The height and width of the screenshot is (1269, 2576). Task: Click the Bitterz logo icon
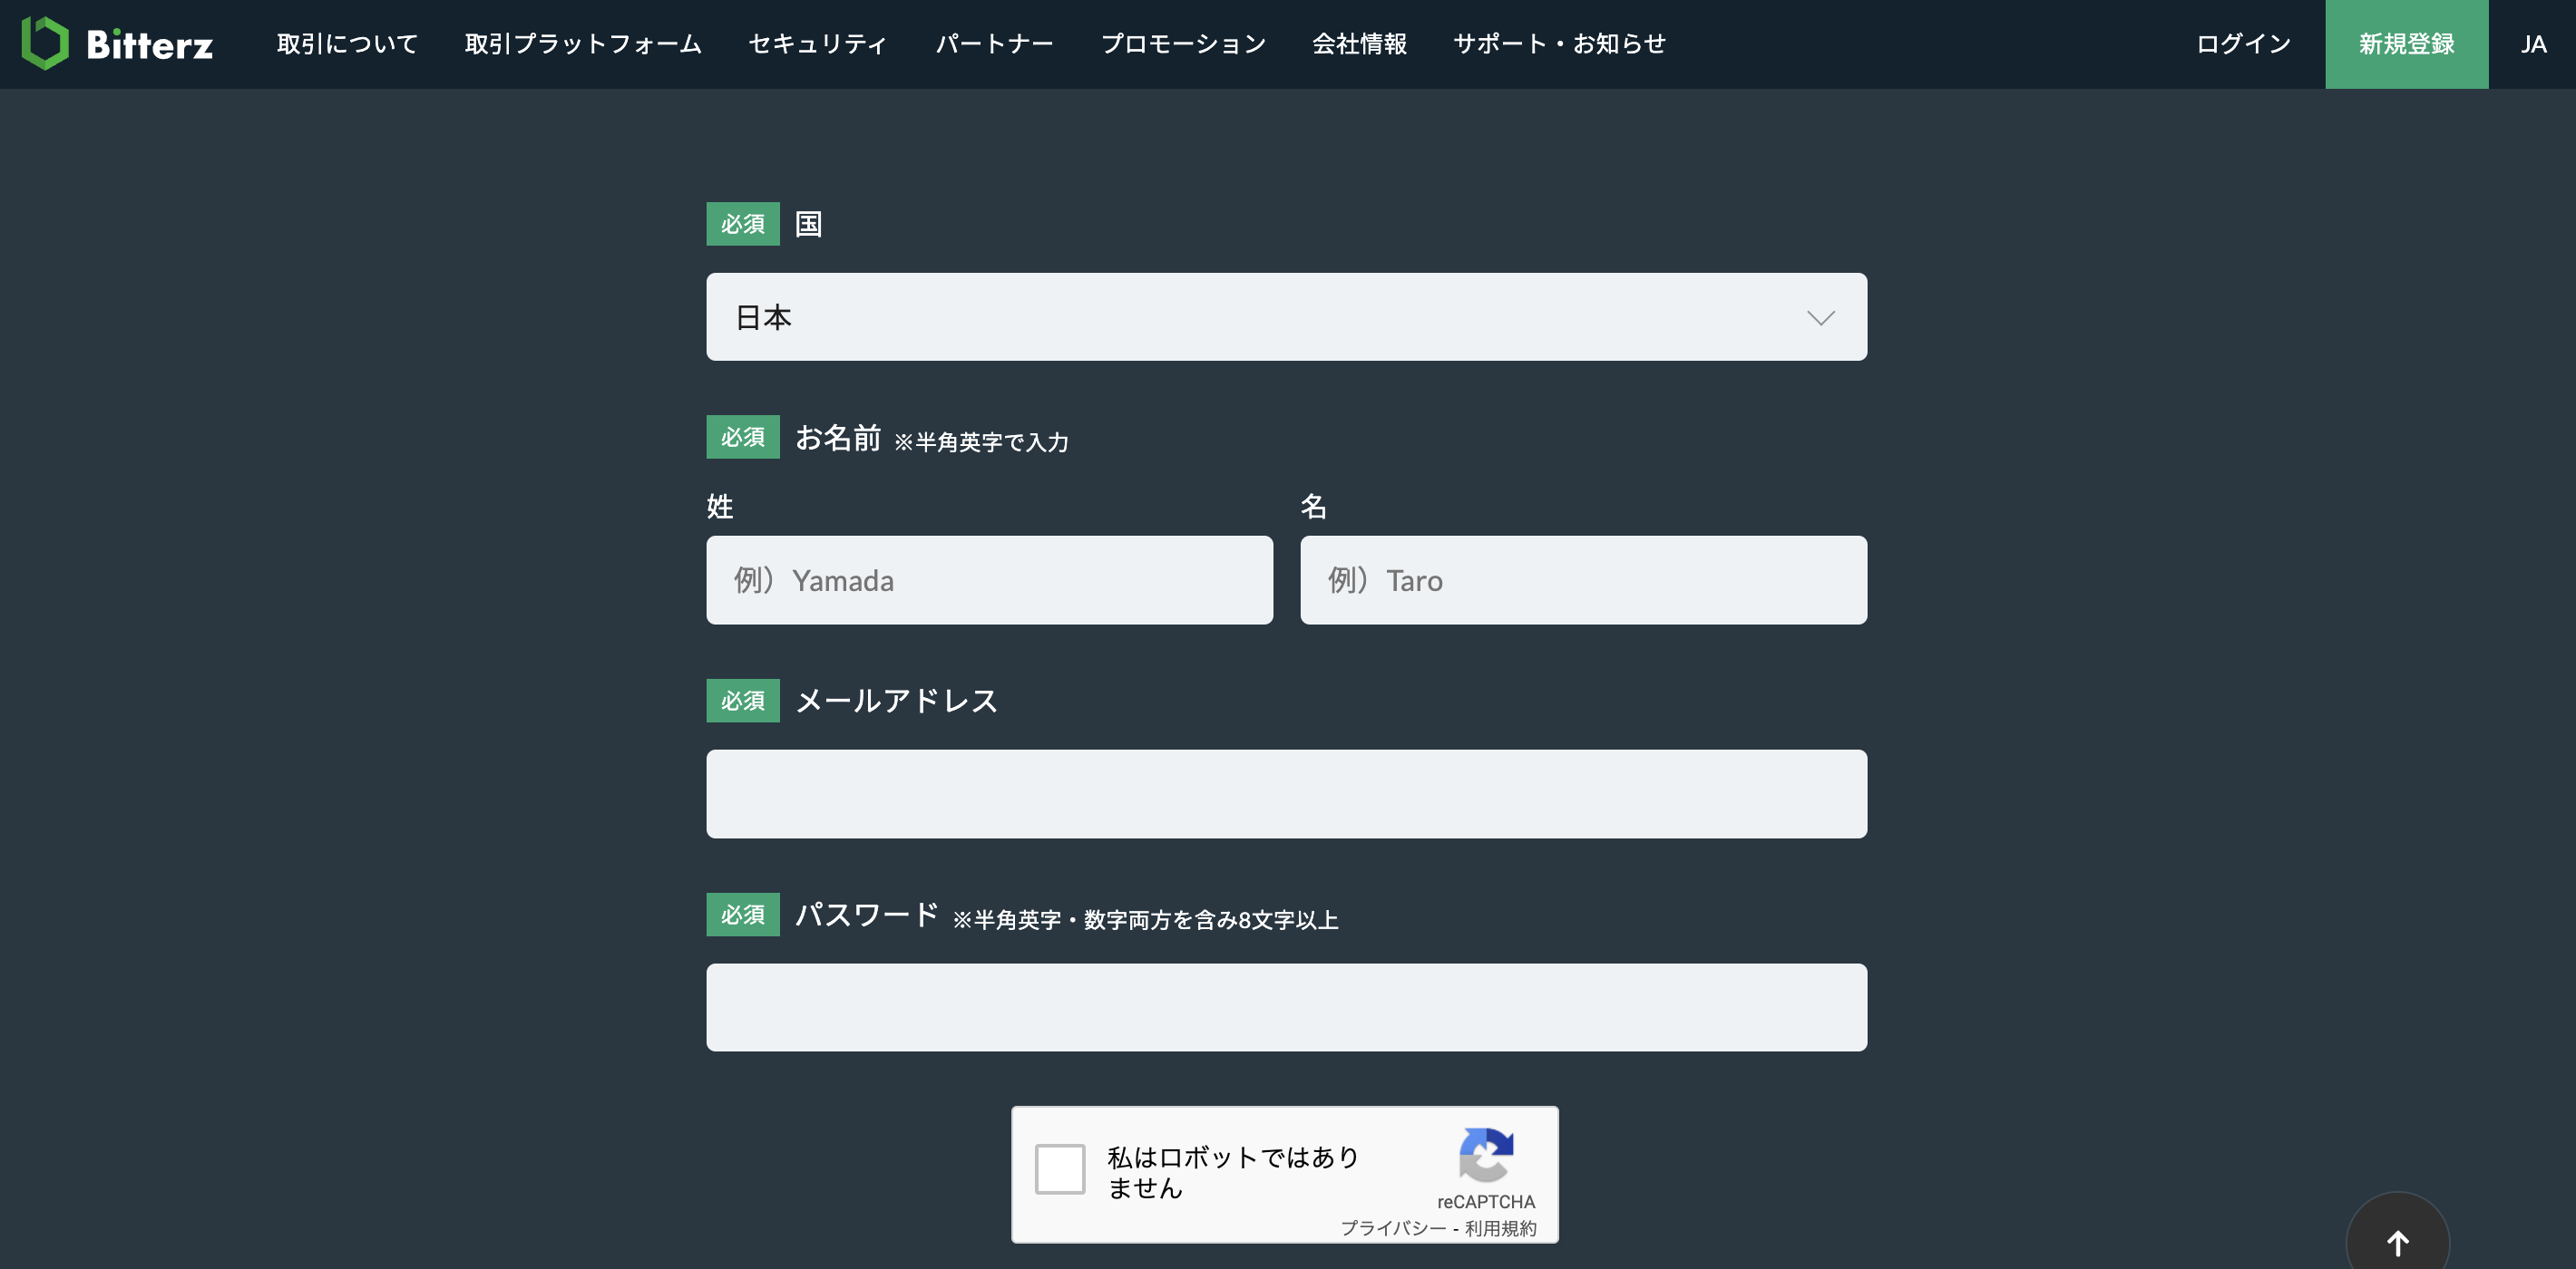click(x=47, y=43)
